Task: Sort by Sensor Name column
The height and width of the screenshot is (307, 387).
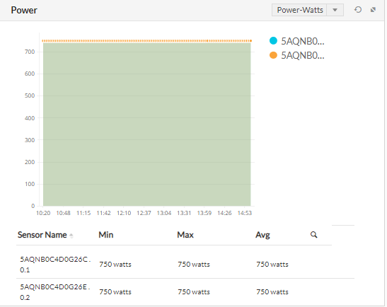Action: coord(42,235)
